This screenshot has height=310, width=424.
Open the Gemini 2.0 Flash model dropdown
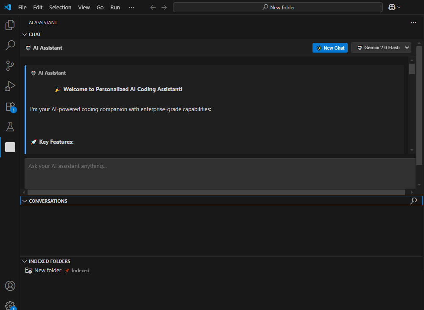(381, 48)
